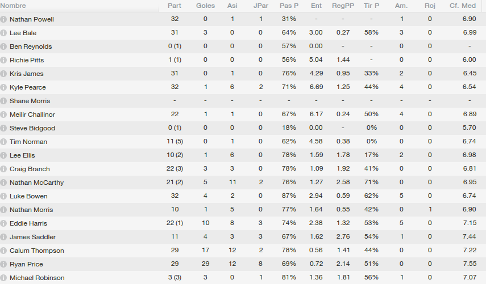
Task: Click info icon beside Nathan Powell
Action: (x=4, y=19)
